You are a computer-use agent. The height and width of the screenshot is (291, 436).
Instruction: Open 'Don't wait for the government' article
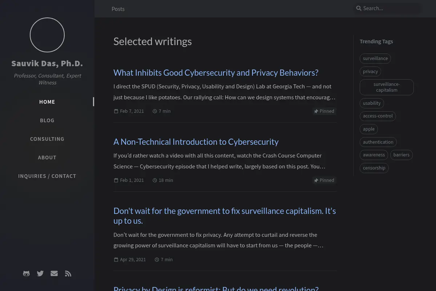(x=225, y=216)
